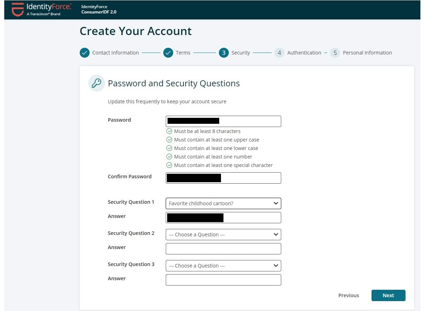Click the Next button
This screenshot has width=425, height=311.
[x=388, y=295]
